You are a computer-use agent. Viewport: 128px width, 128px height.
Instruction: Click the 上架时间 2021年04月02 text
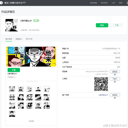(x=30, y=30)
